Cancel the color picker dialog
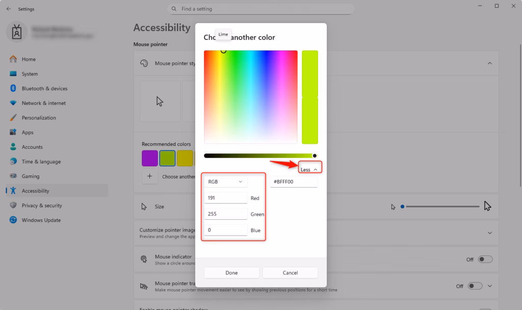This screenshot has width=522, height=310. click(290, 273)
